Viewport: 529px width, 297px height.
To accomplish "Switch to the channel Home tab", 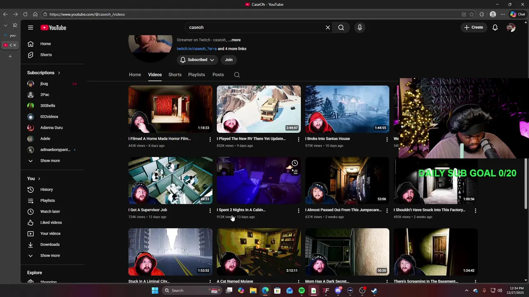I will (x=135, y=75).
